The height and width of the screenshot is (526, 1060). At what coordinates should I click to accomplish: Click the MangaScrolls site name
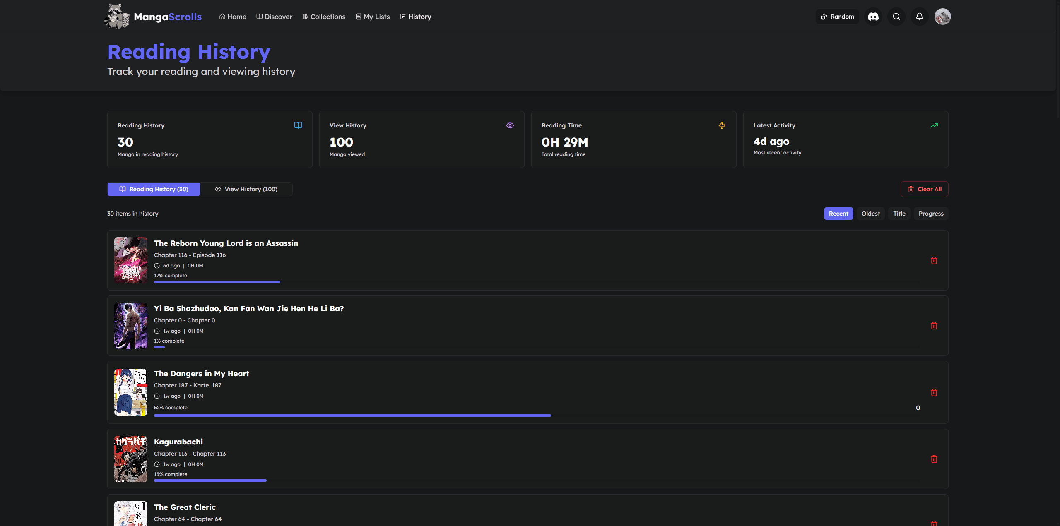tap(168, 17)
